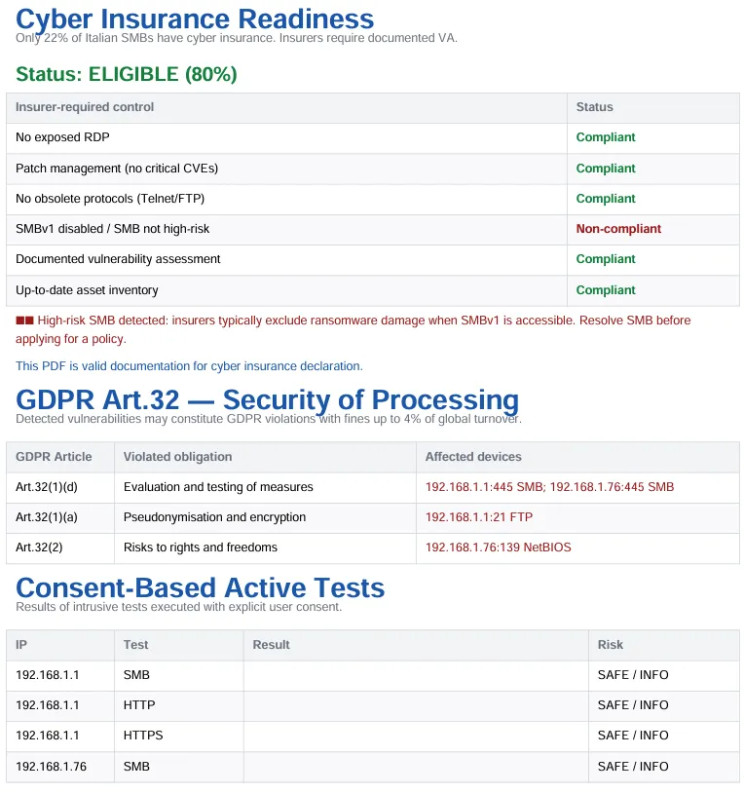Viewport: 744px width, 793px height.
Task: Click the 'High-risk SMB detected' warning text
Action: pyautogui.click(x=353, y=329)
